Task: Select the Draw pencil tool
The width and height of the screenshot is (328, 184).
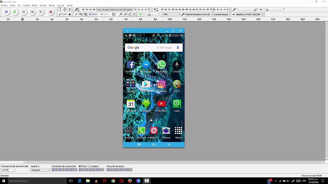Action: 69,10
